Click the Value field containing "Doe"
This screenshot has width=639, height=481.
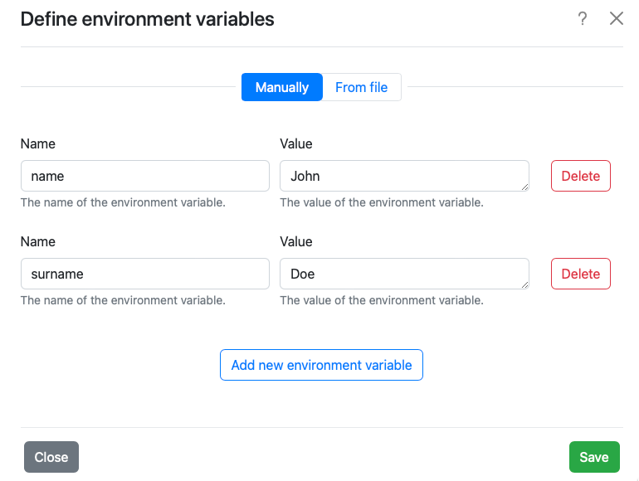(404, 274)
